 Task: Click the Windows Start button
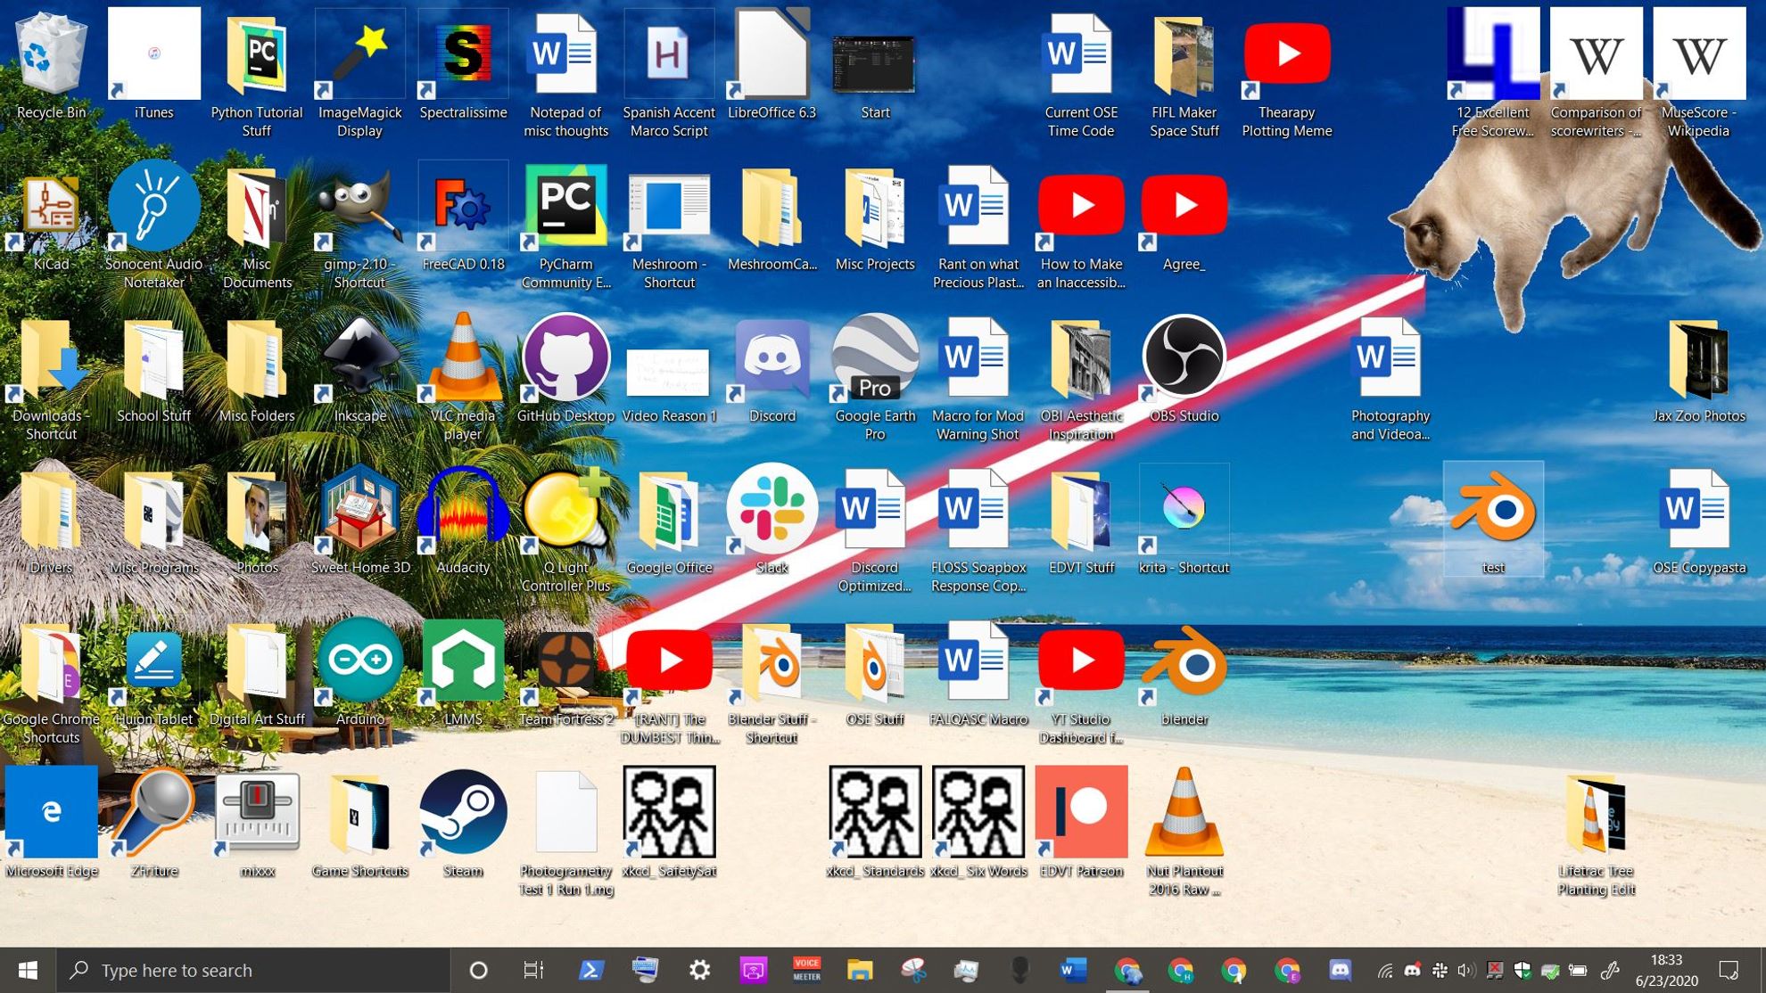(28, 970)
